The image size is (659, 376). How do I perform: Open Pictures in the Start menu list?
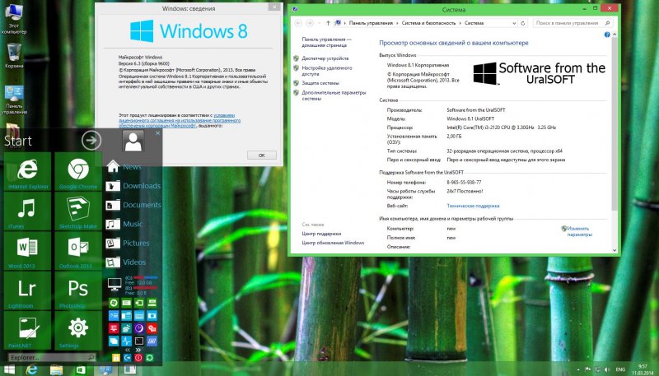(x=128, y=243)
